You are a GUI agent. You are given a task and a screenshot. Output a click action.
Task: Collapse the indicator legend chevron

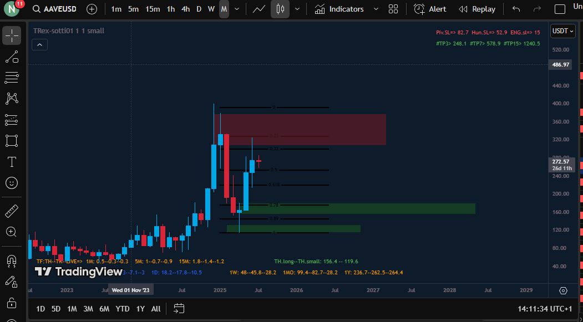coord(39,45)
